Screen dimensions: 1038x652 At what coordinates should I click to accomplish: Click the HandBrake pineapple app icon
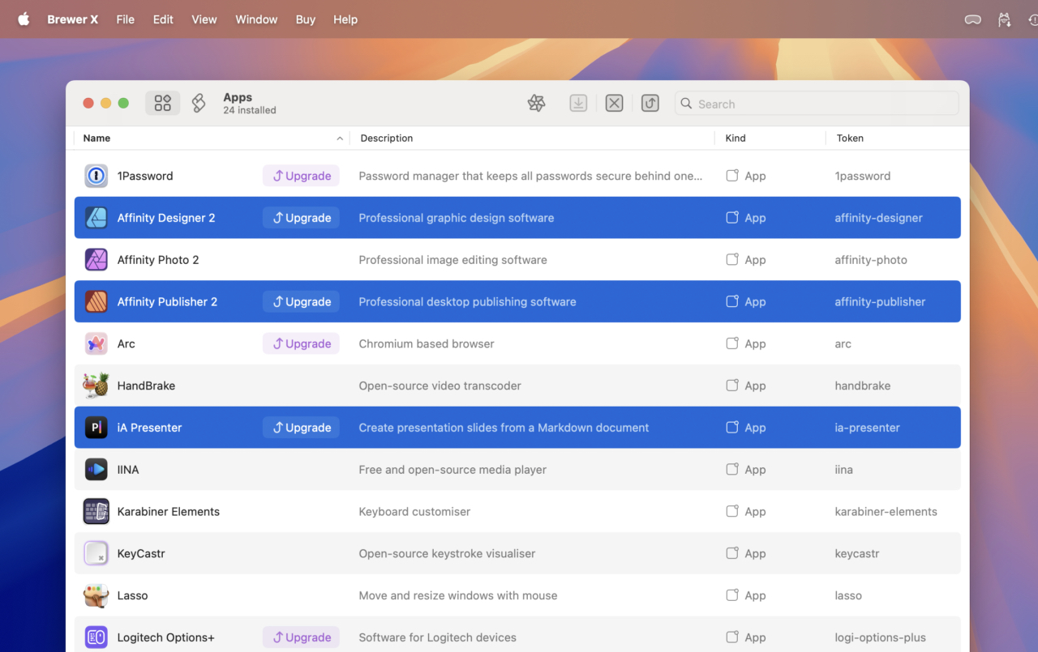(x=97, y=386)
